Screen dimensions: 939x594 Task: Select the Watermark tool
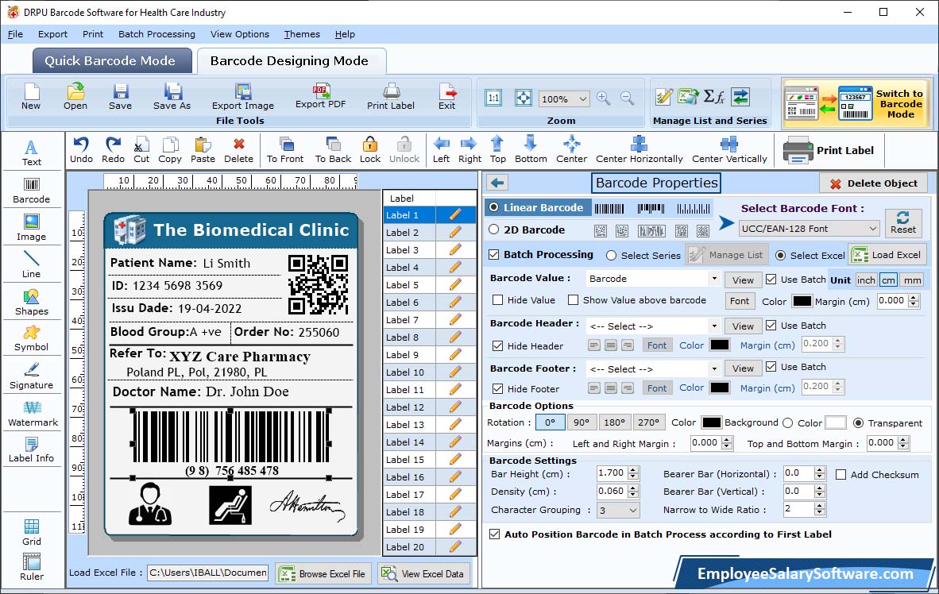point(32,414)
